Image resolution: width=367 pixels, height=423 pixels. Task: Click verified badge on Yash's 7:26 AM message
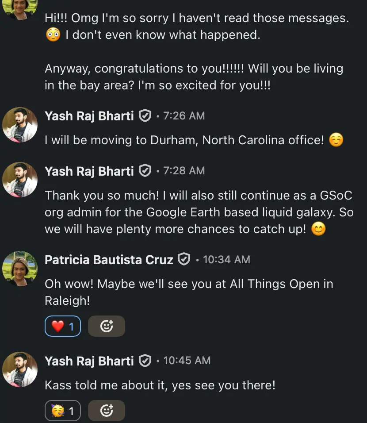(x=145, y=116)
